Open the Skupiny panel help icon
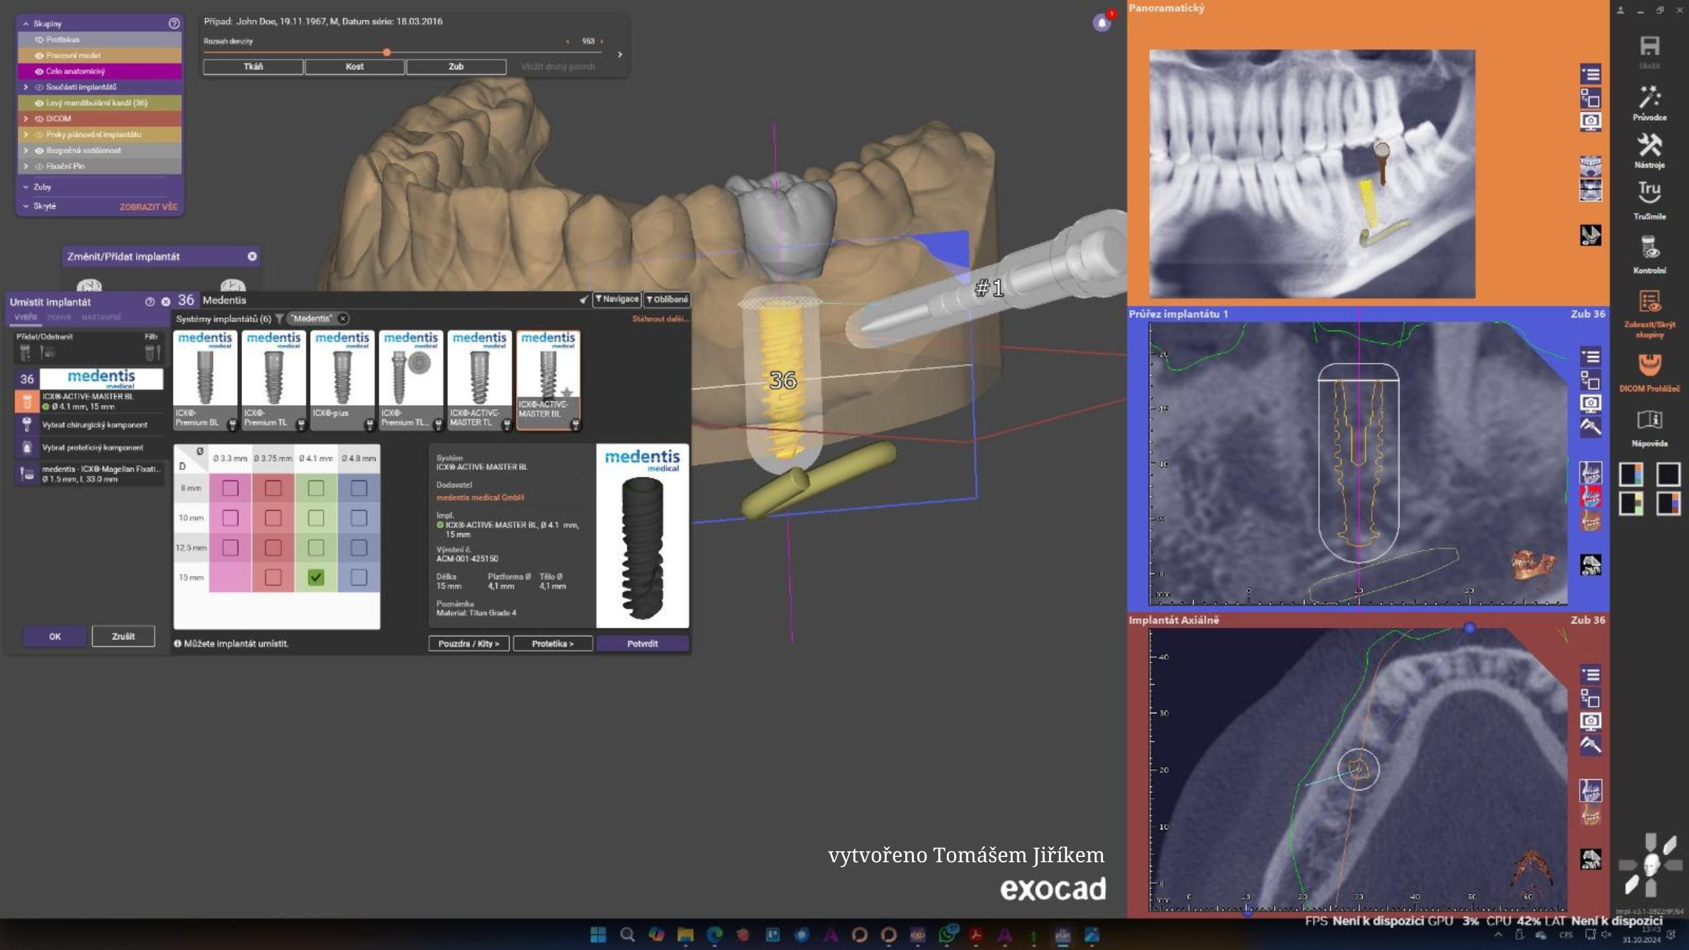Viewport: 1689px width, 950px height. coord(174,23)
